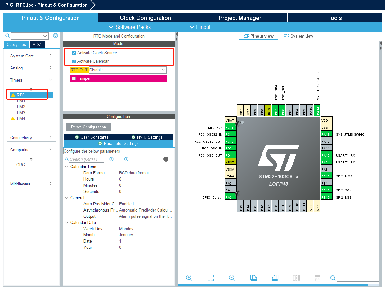Open the NVIC Settings tab
The width and height of the screenshot is (385, 290).
pyautogui.click(x=147, y=137)
